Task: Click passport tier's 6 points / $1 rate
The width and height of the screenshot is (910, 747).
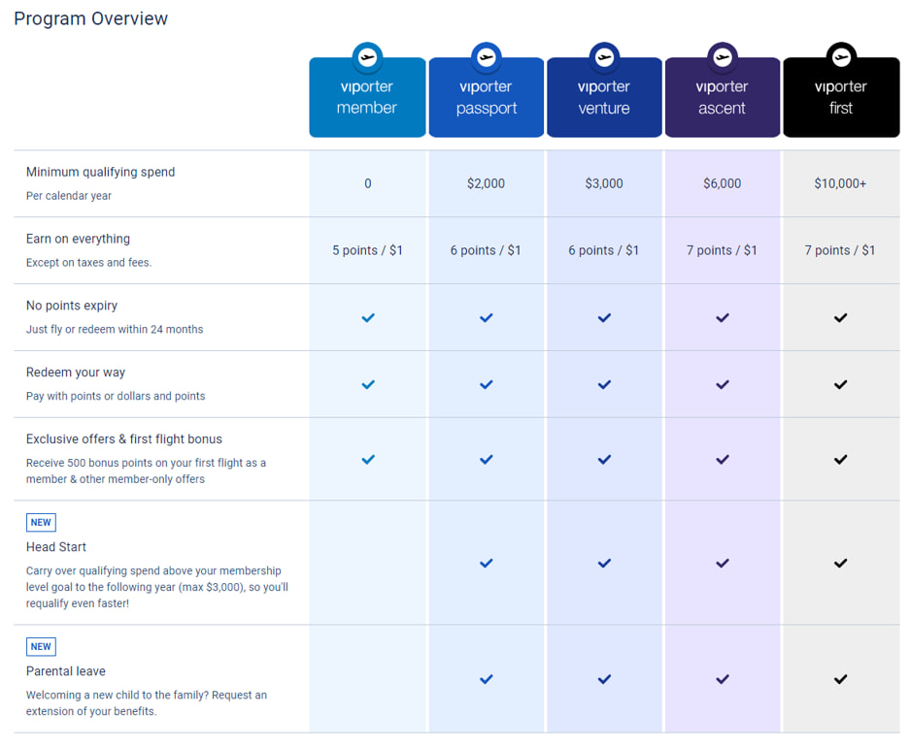Action: 486,250
